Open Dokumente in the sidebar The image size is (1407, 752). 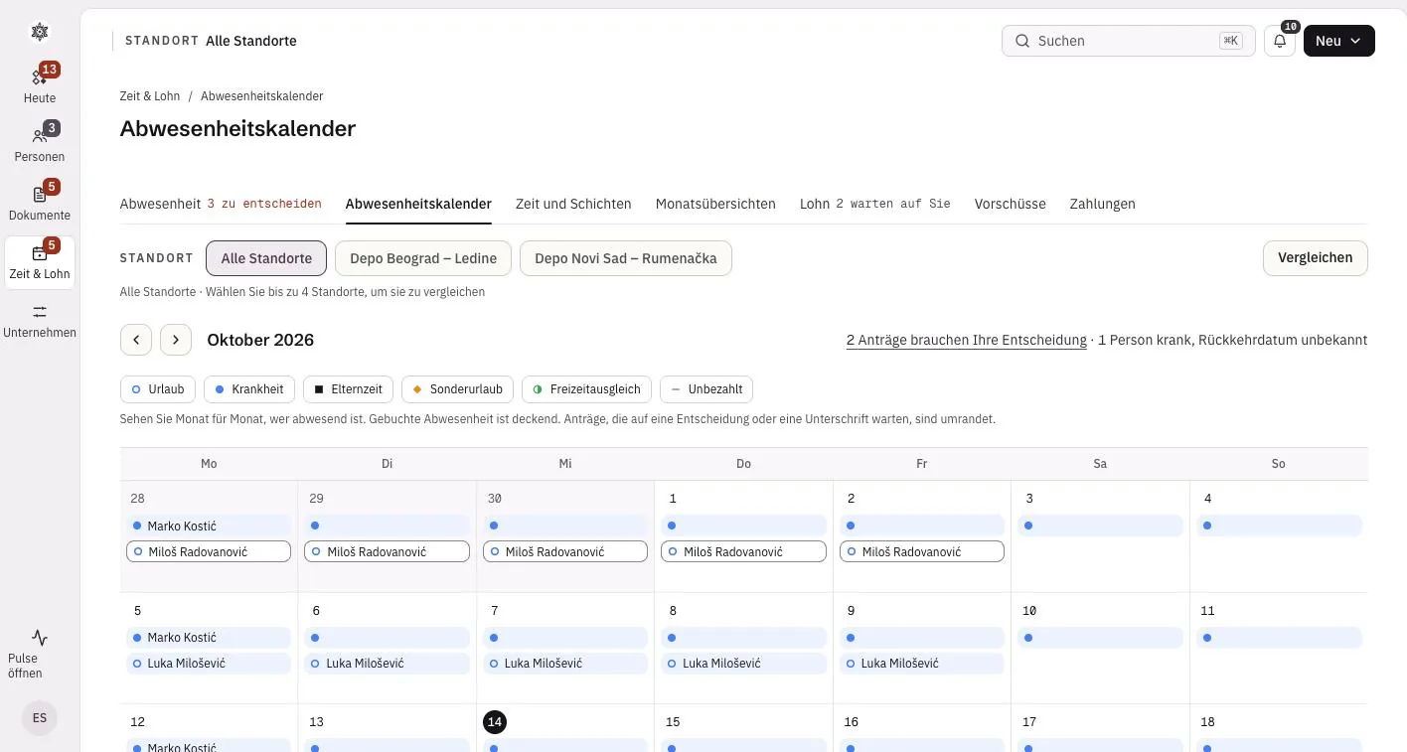(x=40, y=203)
